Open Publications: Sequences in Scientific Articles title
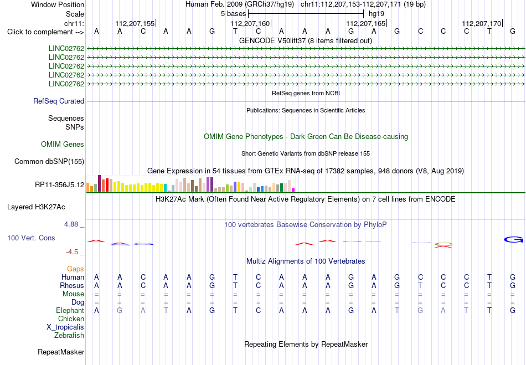526x365 pixels. pos(306,110)
